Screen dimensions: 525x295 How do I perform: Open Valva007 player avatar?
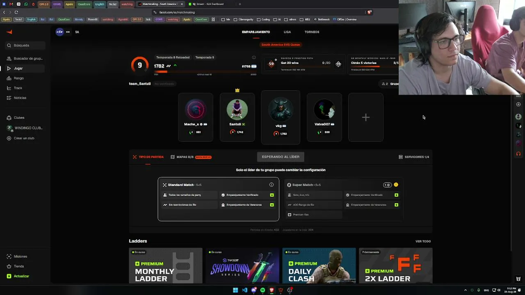(324, 110)
